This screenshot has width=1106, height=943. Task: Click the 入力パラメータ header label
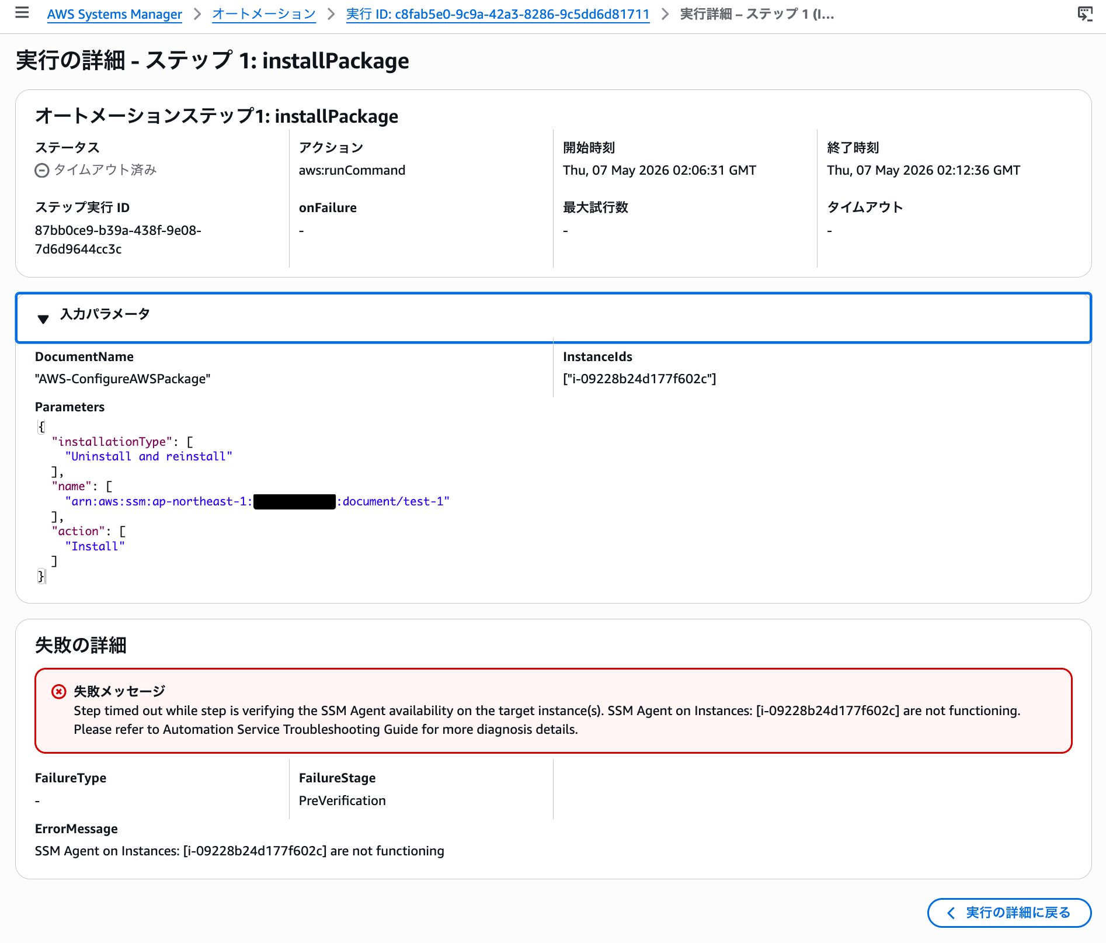pos(105,314)
